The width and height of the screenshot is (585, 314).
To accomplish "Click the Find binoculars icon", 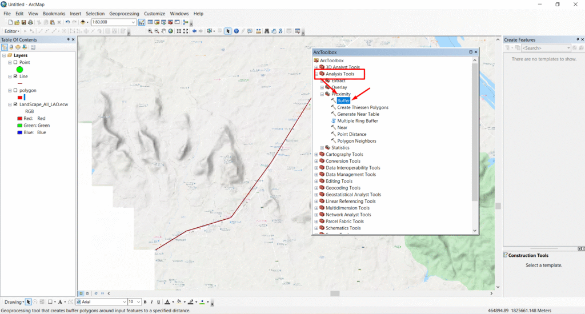I will click(x=267, y=31).
